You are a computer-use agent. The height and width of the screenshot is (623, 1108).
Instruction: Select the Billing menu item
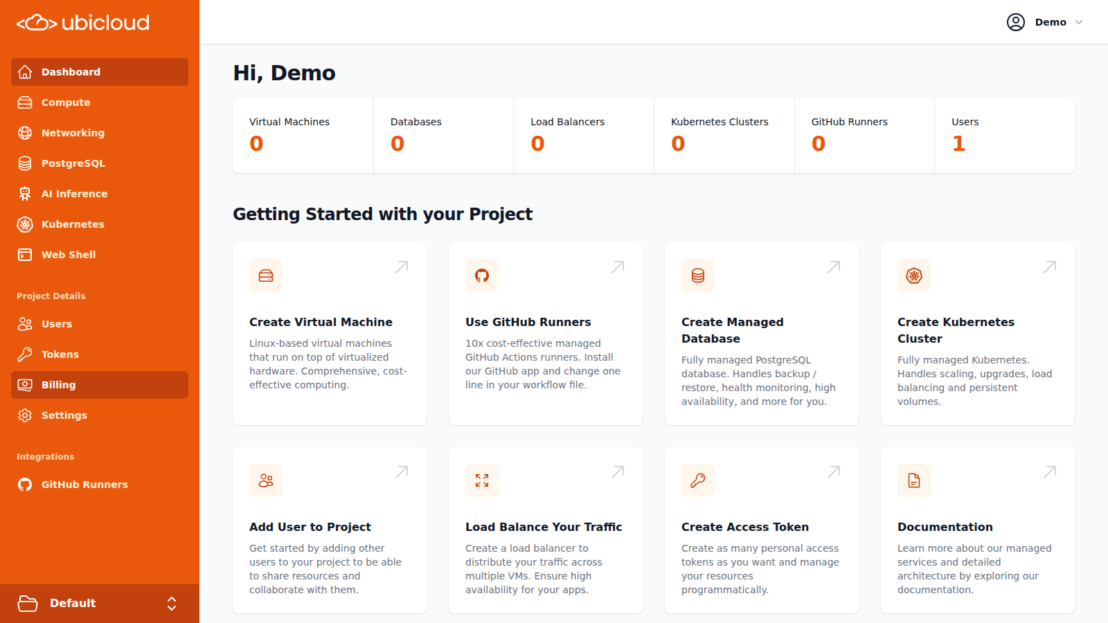pyautogui.click(x=100, y=385)
